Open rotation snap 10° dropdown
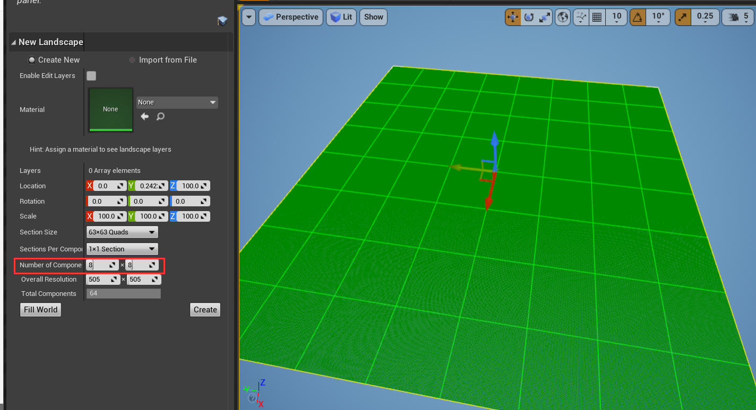The image size is (756, 410). [658, 17]
